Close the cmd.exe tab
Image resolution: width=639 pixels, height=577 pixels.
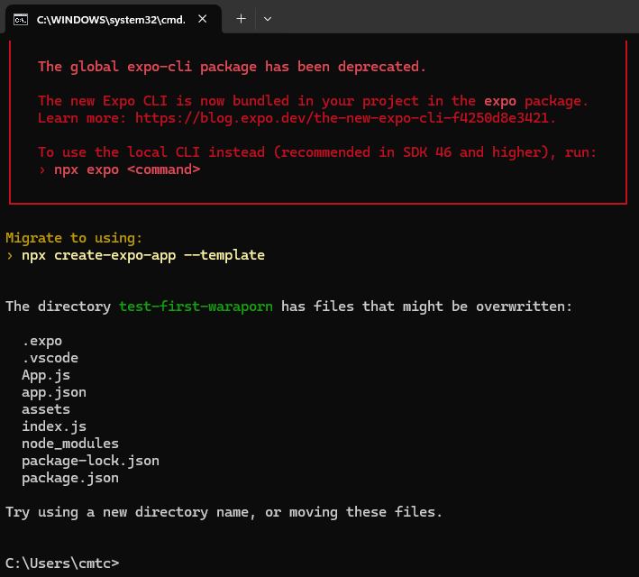(208, 19)
